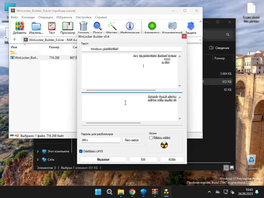
Task: Click the radiation icon preview in builder
Action: point(164,145)
